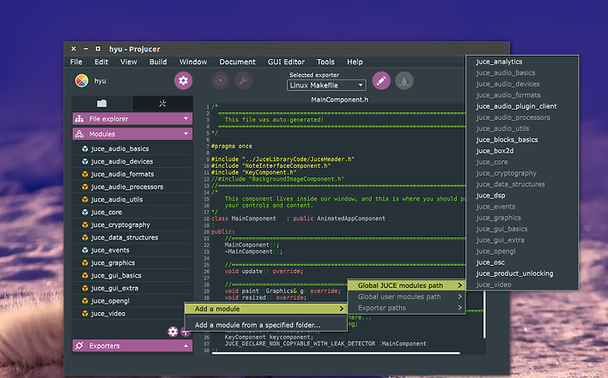Switch to the folder files tab
Screen dimensions: 608x378
(102, 103)
